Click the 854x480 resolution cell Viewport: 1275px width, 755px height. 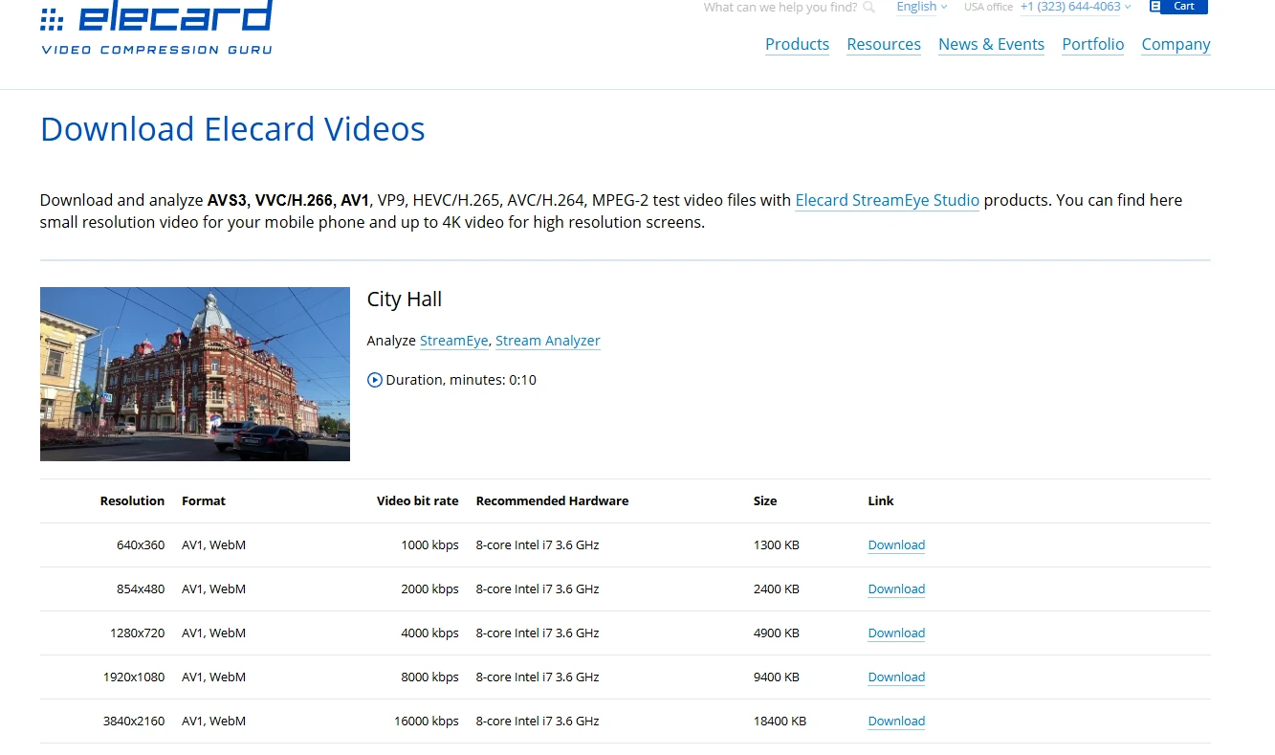141,589
